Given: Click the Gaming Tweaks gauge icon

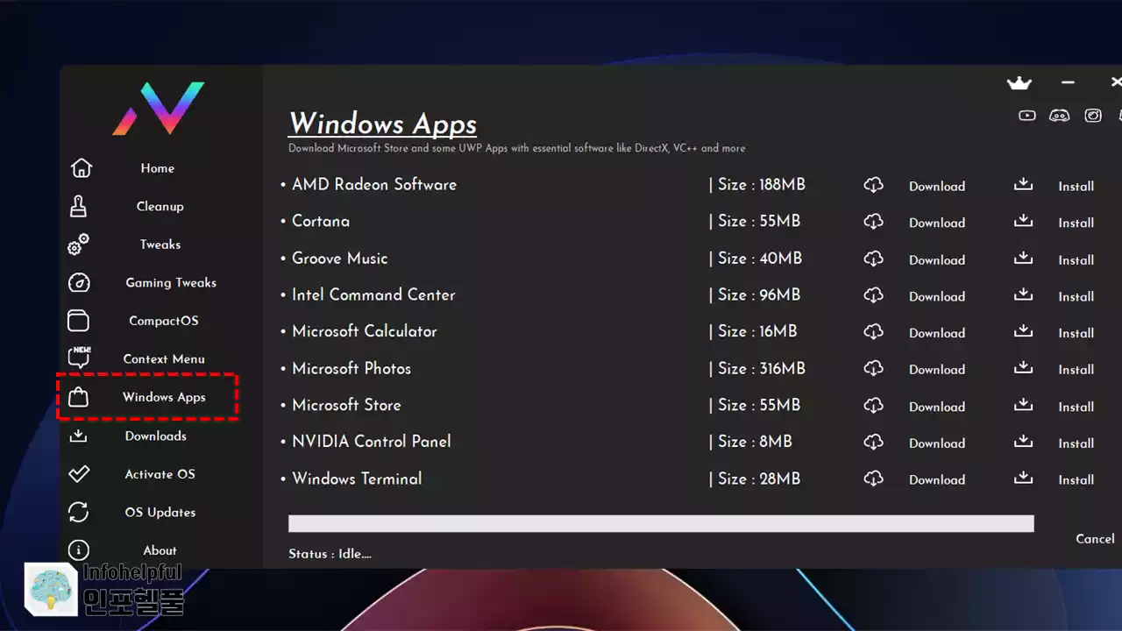Looking at the screenshot, I should point(79,282).
